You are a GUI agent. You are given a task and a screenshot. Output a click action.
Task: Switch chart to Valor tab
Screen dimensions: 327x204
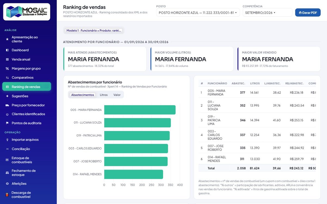(x=117, y=95)
